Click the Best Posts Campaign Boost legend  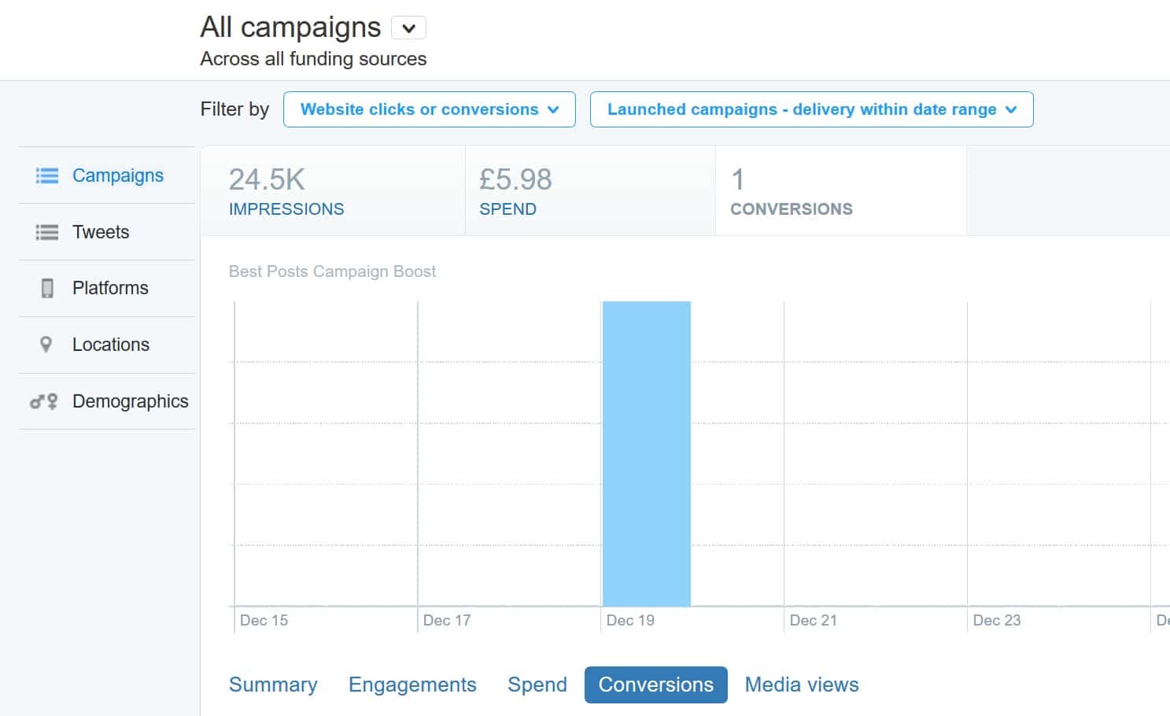(332, 271)
